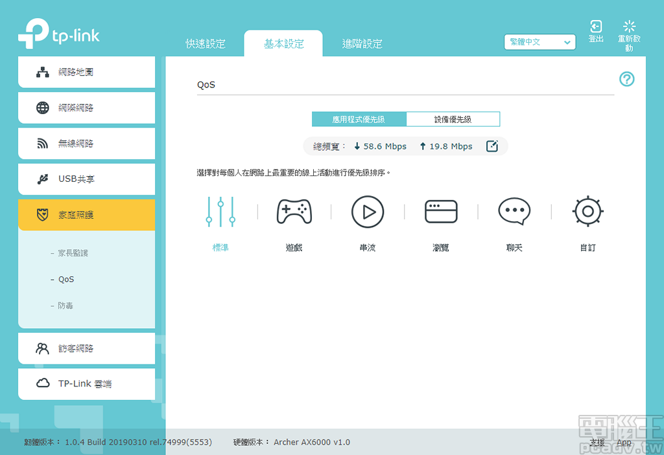Viewport: 664px width, 455px height.
Task: Click the 重新啟動 reboot icon
Action: (628, 29)
